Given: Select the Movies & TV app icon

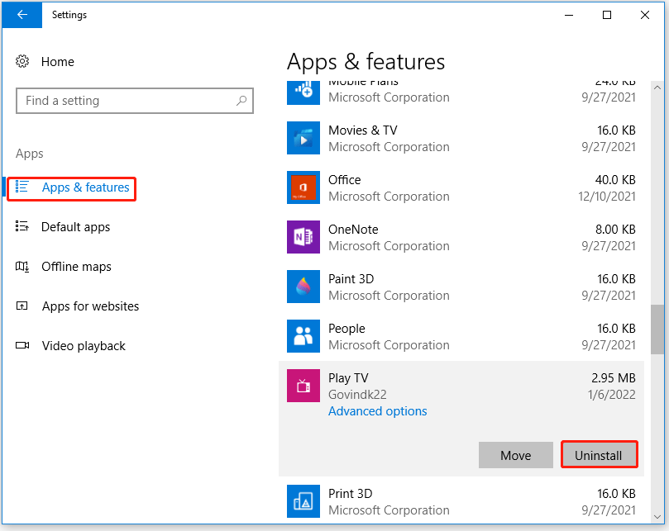Looking at the screenshot, I should [x=303, y=138].
